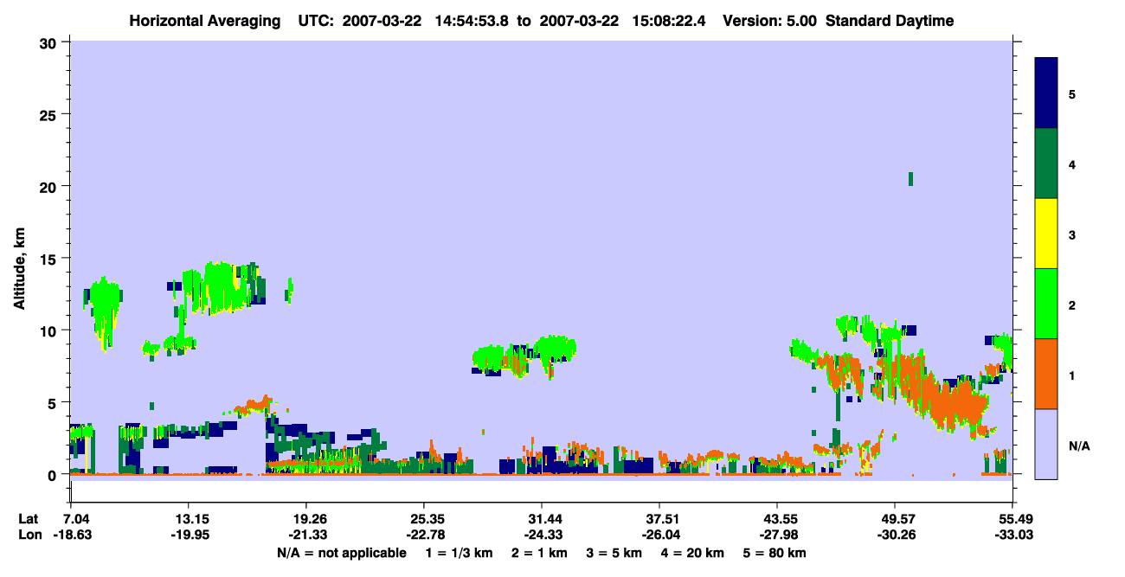Screen dimensions: 1125x577
Task: Click the latitude value '31.44'
Action: [542, 519]
